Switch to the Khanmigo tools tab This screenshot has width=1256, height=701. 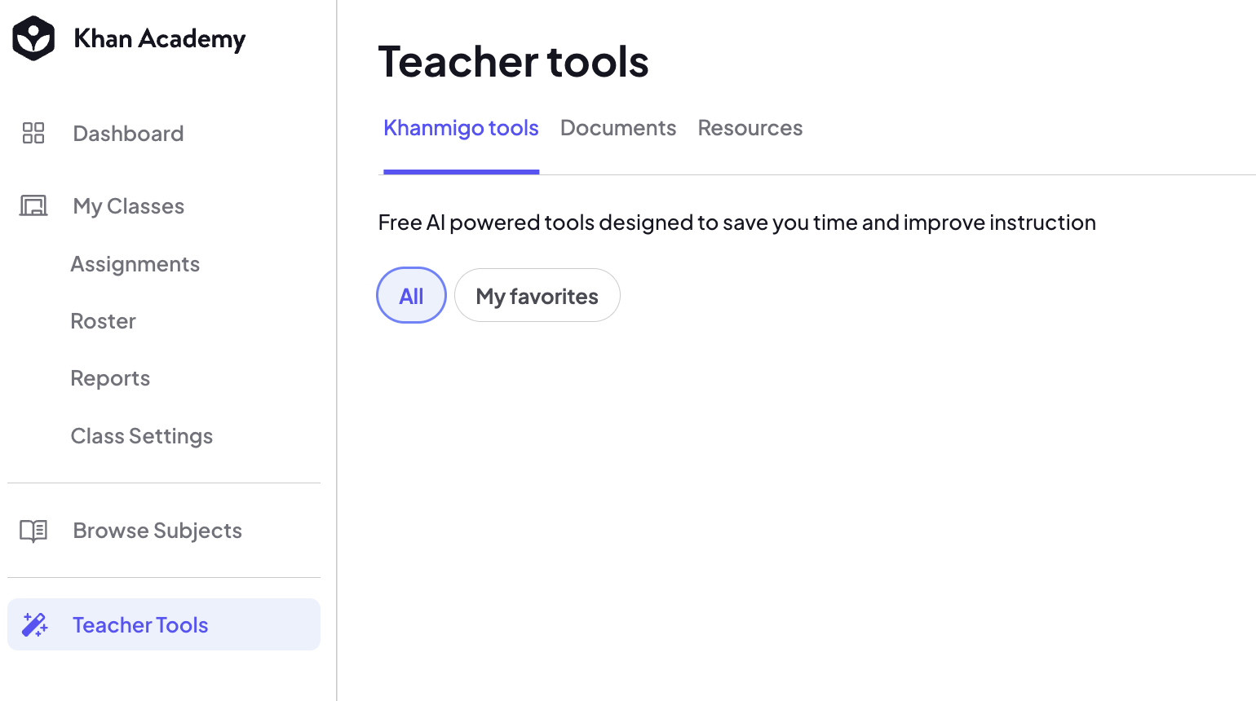pos(461,128)
